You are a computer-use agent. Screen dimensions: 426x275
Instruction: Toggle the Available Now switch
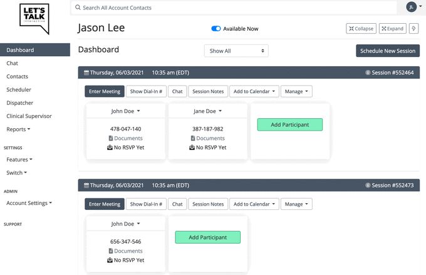tap(216, 29)
